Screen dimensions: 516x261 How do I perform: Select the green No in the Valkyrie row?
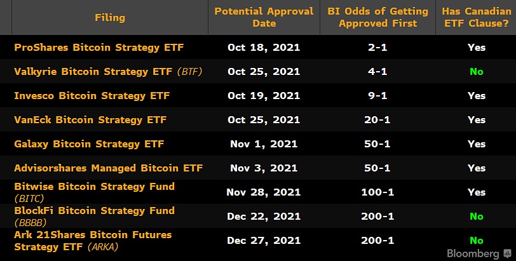476,72
